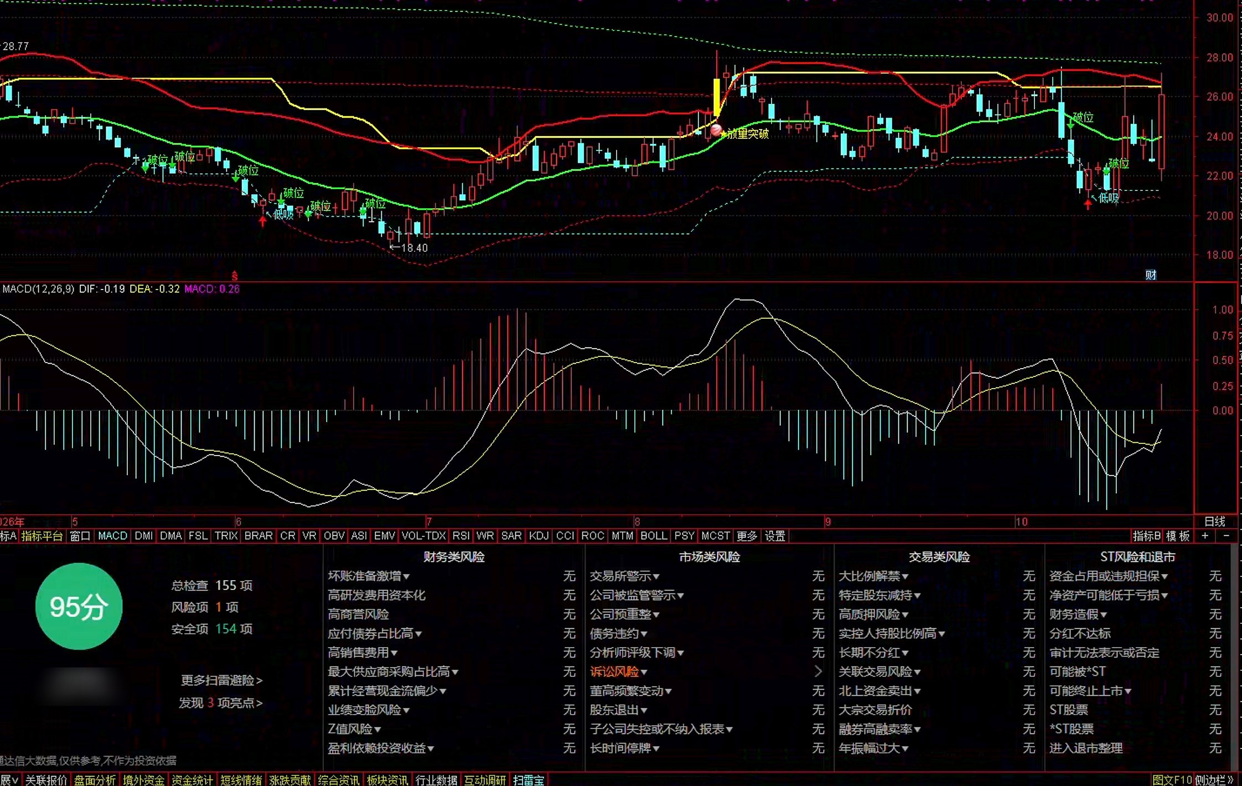Open 更多扫雷避险 link
The image size is (1242, 786).
(221, 680)
